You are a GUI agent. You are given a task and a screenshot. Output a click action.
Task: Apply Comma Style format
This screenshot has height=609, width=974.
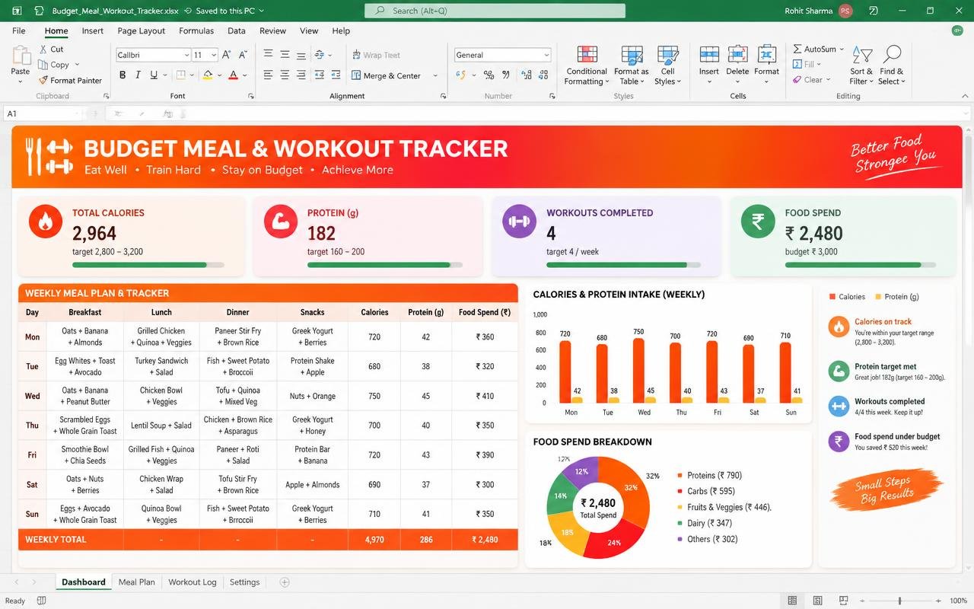(505, 75)
